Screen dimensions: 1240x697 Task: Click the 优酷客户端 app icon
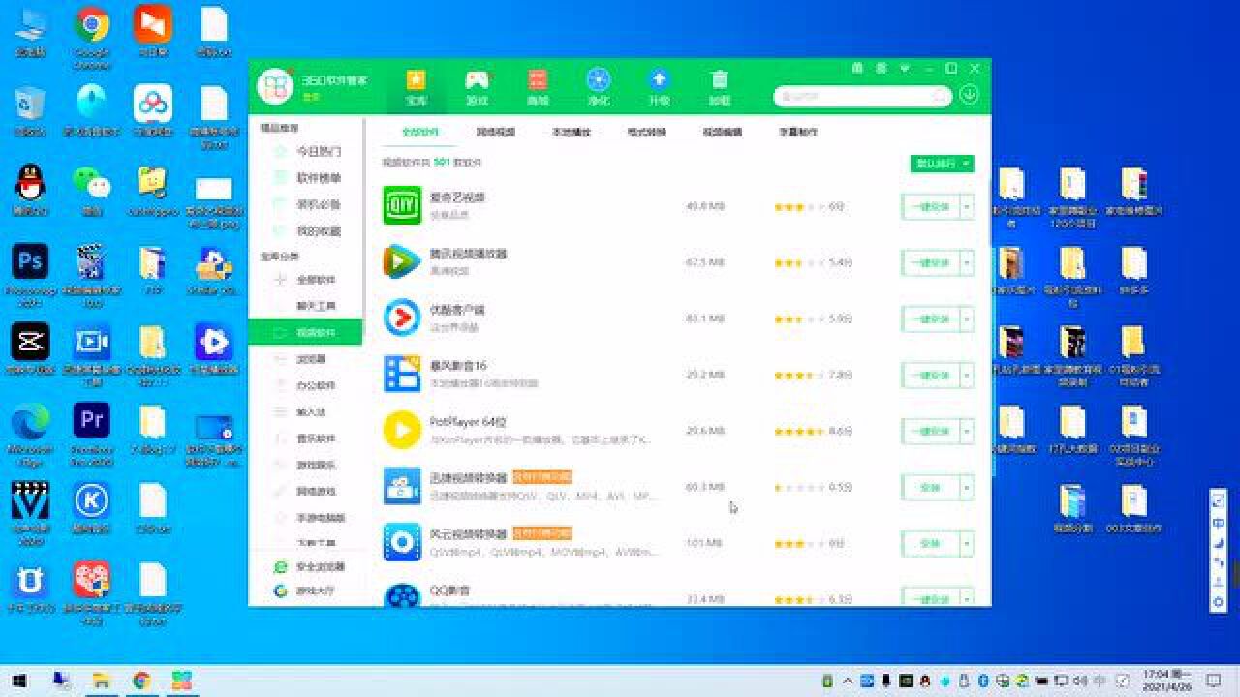[x=402, y=318]
